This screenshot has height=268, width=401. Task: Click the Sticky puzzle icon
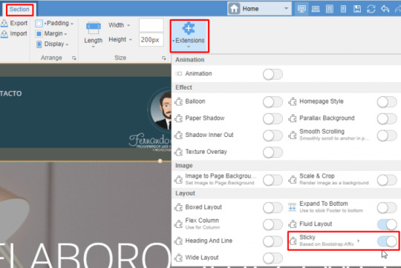click(293, 241)
